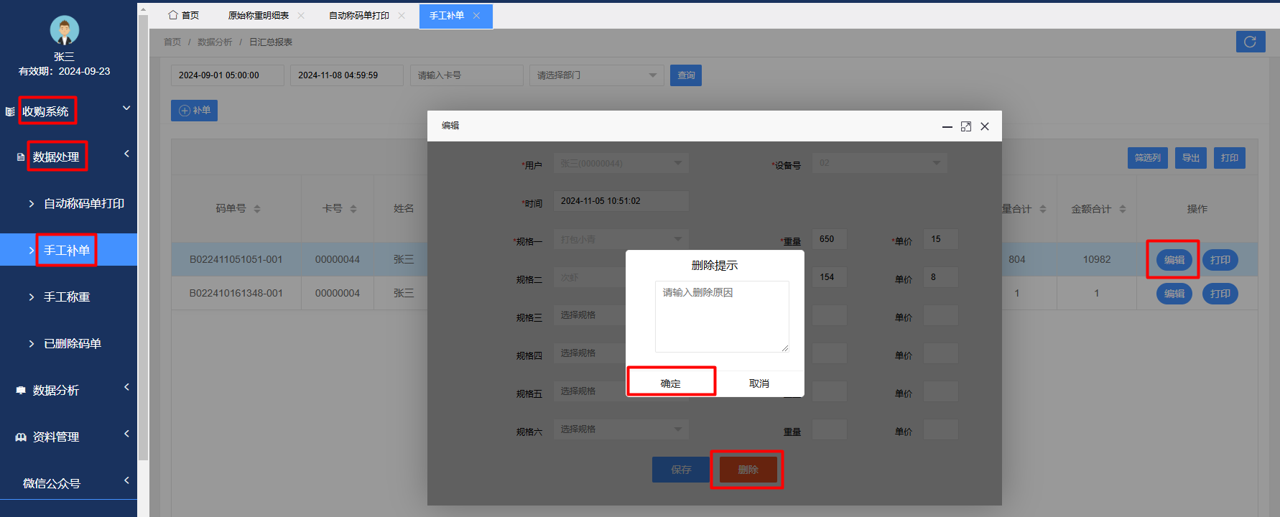Click the 收购系统 menu icon
The image size is (1280, 517).
[x=10, y=111]
